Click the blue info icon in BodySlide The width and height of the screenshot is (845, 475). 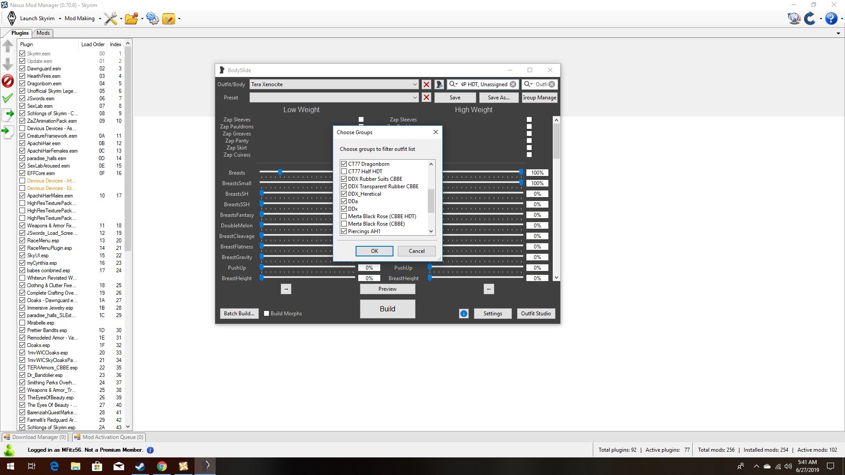(463, 314)
